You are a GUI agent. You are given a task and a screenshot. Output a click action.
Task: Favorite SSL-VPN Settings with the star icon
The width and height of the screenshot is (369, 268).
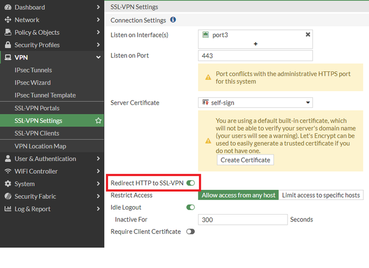click(x=98, y=121)
